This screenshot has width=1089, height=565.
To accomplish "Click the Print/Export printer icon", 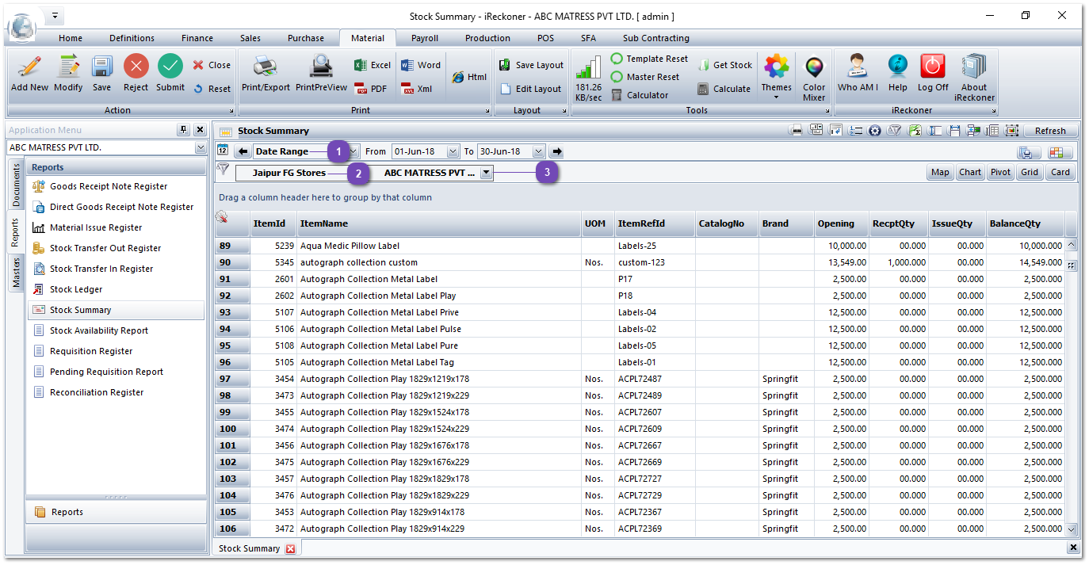I will [265, 67].
